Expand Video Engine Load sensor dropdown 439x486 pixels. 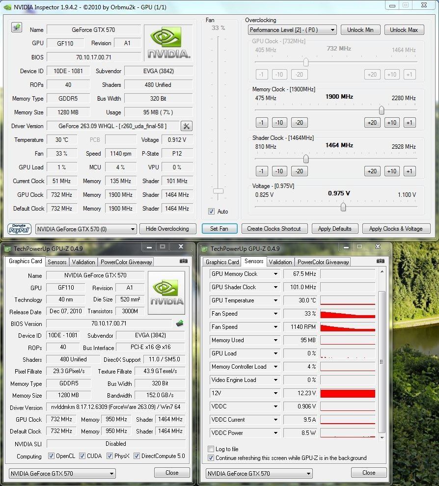[x=275, y=380]
